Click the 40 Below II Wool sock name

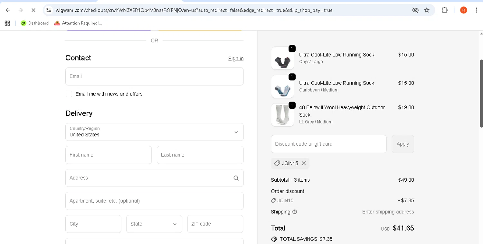click(x=342, y=111)
